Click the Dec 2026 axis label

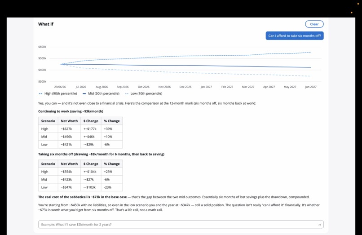[x=185, y=87]
